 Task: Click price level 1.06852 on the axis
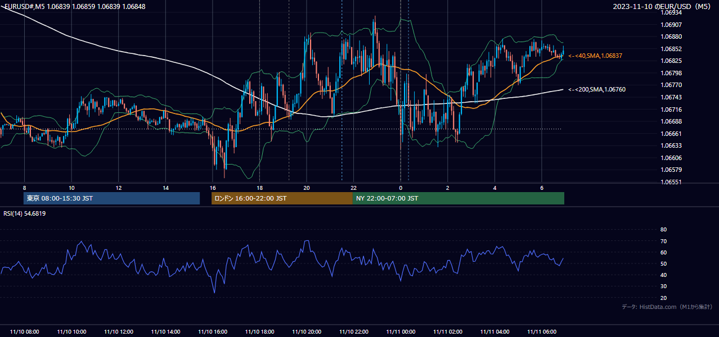tap(671, 49)
